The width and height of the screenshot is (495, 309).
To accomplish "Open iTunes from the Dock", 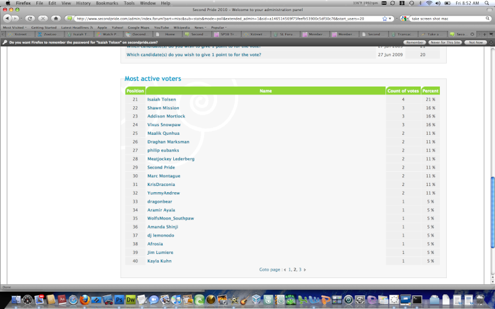I will [x=176, y=300].
